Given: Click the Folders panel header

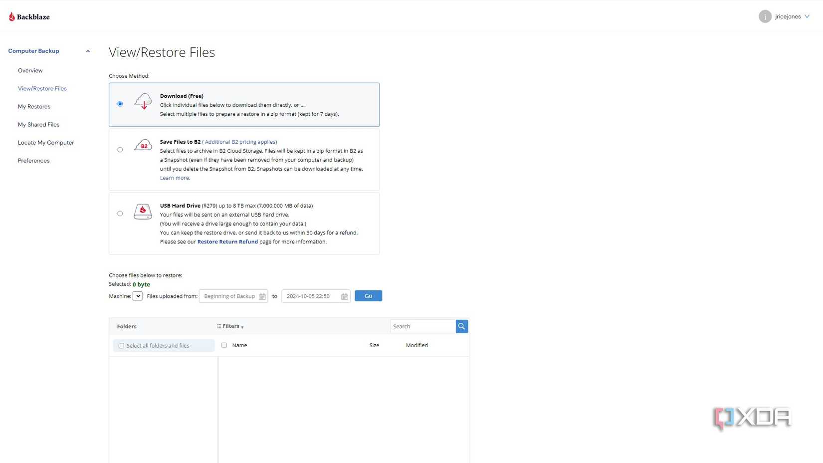Looking at the screenshot, I should click(x=127, y=326).
